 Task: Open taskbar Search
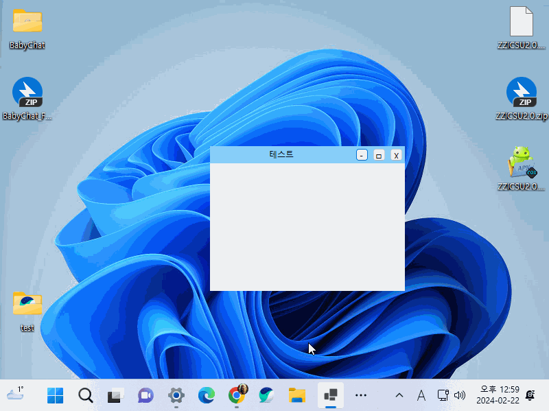85,395
